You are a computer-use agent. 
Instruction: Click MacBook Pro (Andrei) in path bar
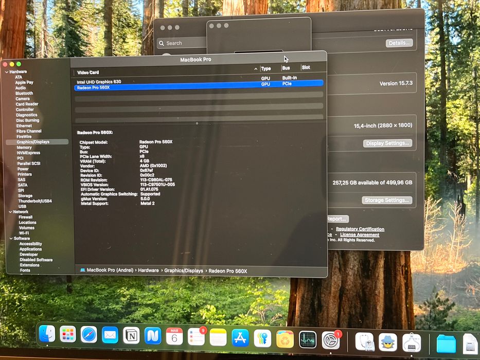coord(110,270)
